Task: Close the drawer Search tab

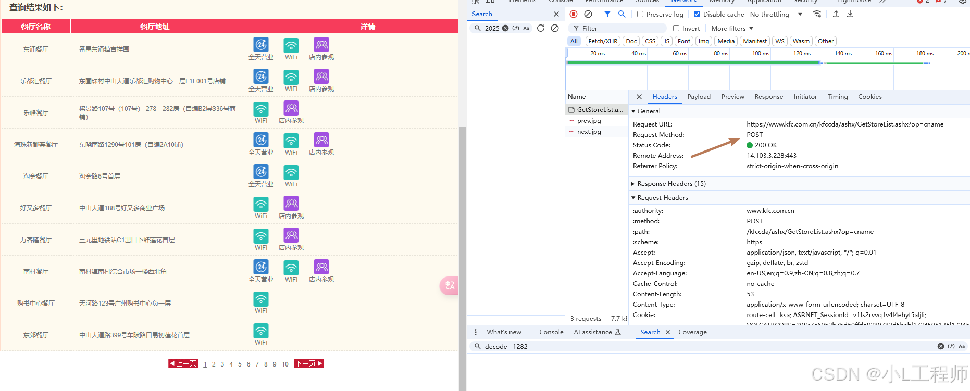Action: coord(668,332)
